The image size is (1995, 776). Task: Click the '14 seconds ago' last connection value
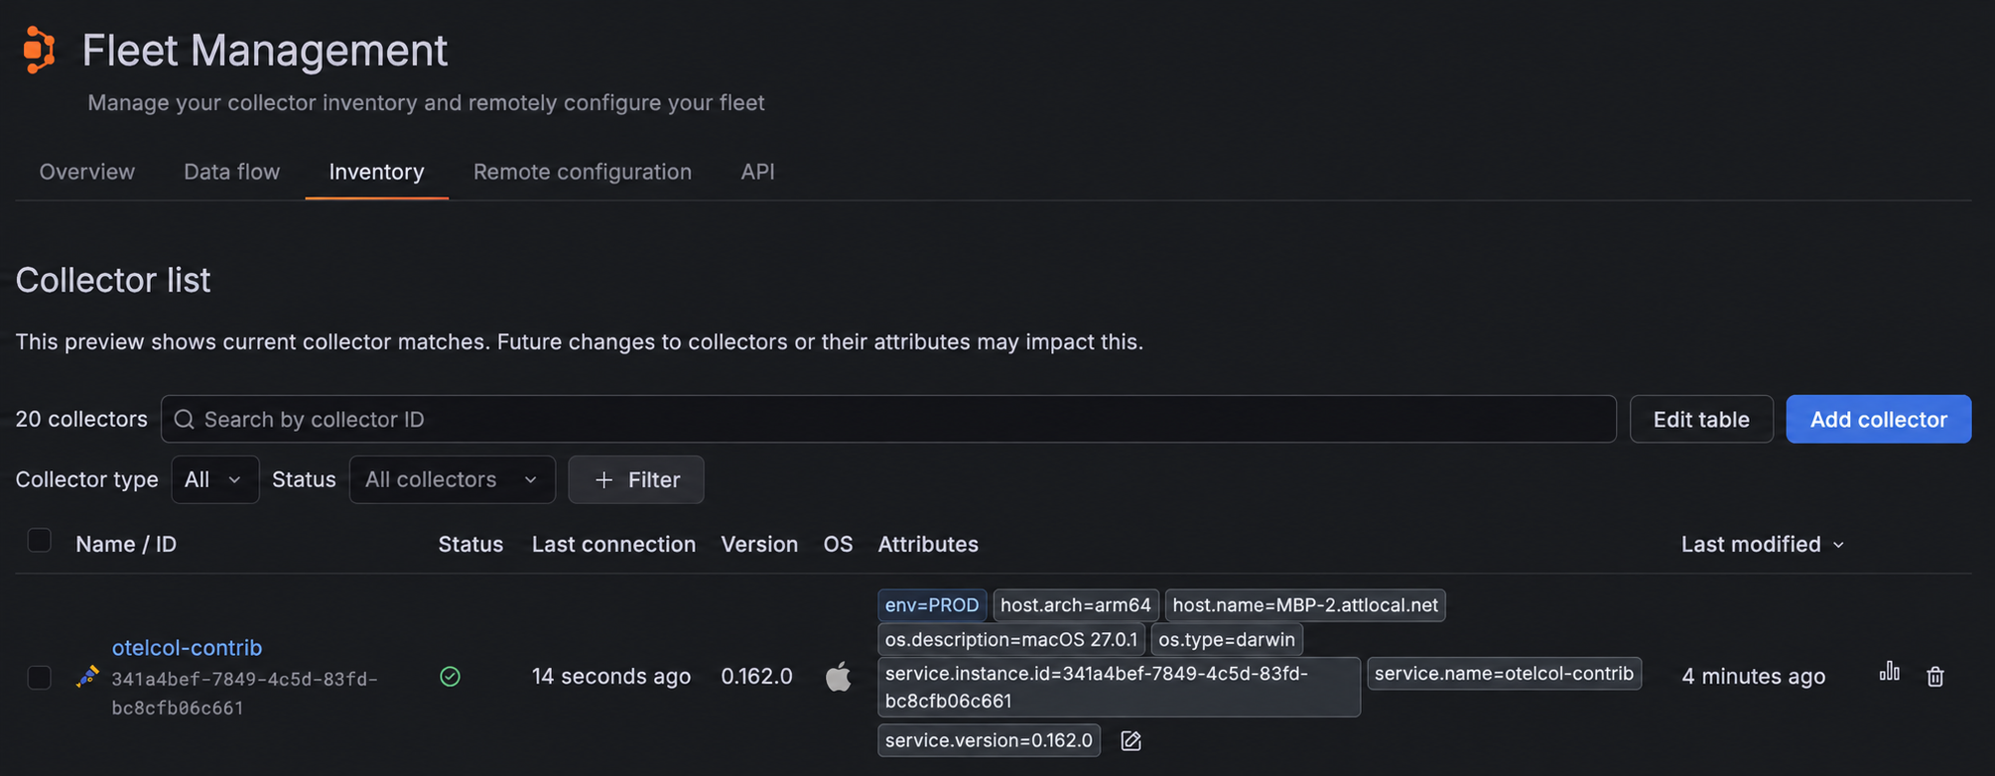[x=610, y=677]
